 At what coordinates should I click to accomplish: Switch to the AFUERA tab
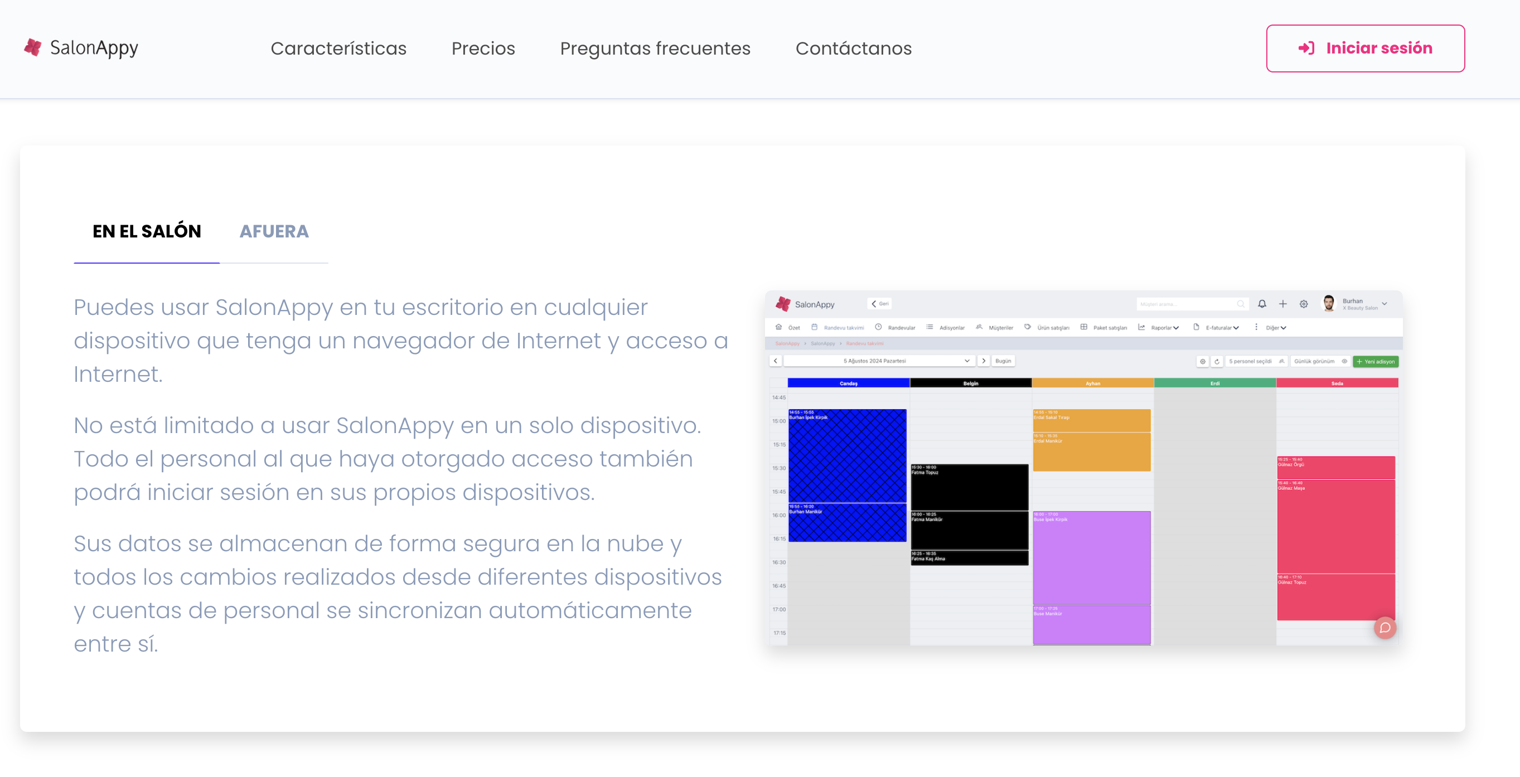coord(274,231)
